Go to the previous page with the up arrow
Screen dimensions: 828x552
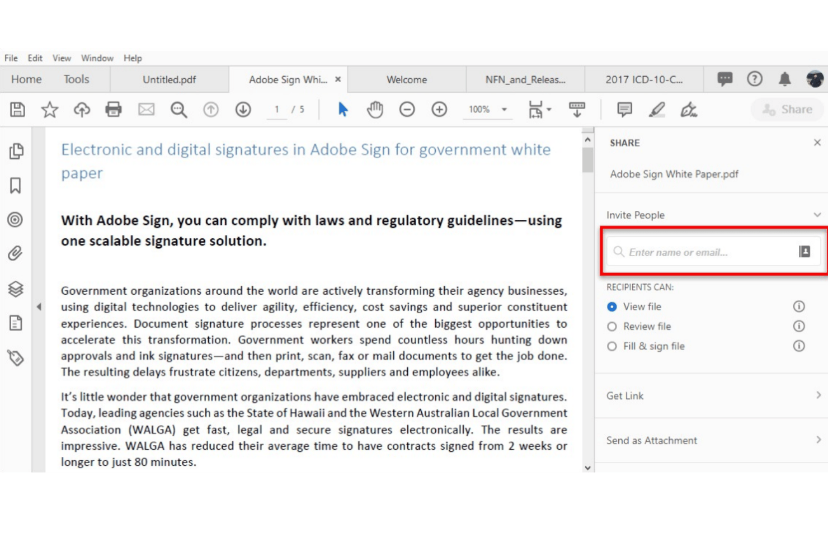tap(211, 110)
